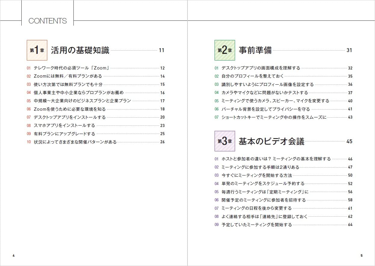The height and width of the screenshot is (266, 375).
Task: Click page number 64 for 予定していたミーティングを開始する
Action: (350, 224)
